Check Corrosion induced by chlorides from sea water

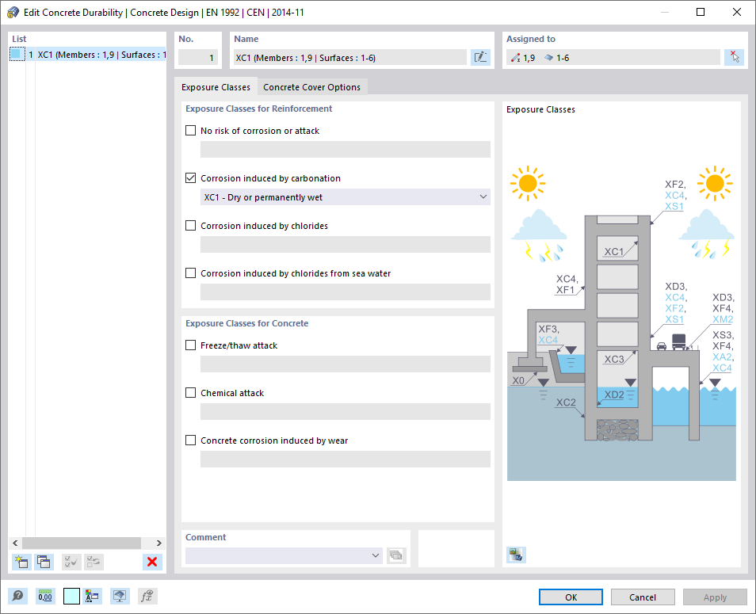pos(191,273)
